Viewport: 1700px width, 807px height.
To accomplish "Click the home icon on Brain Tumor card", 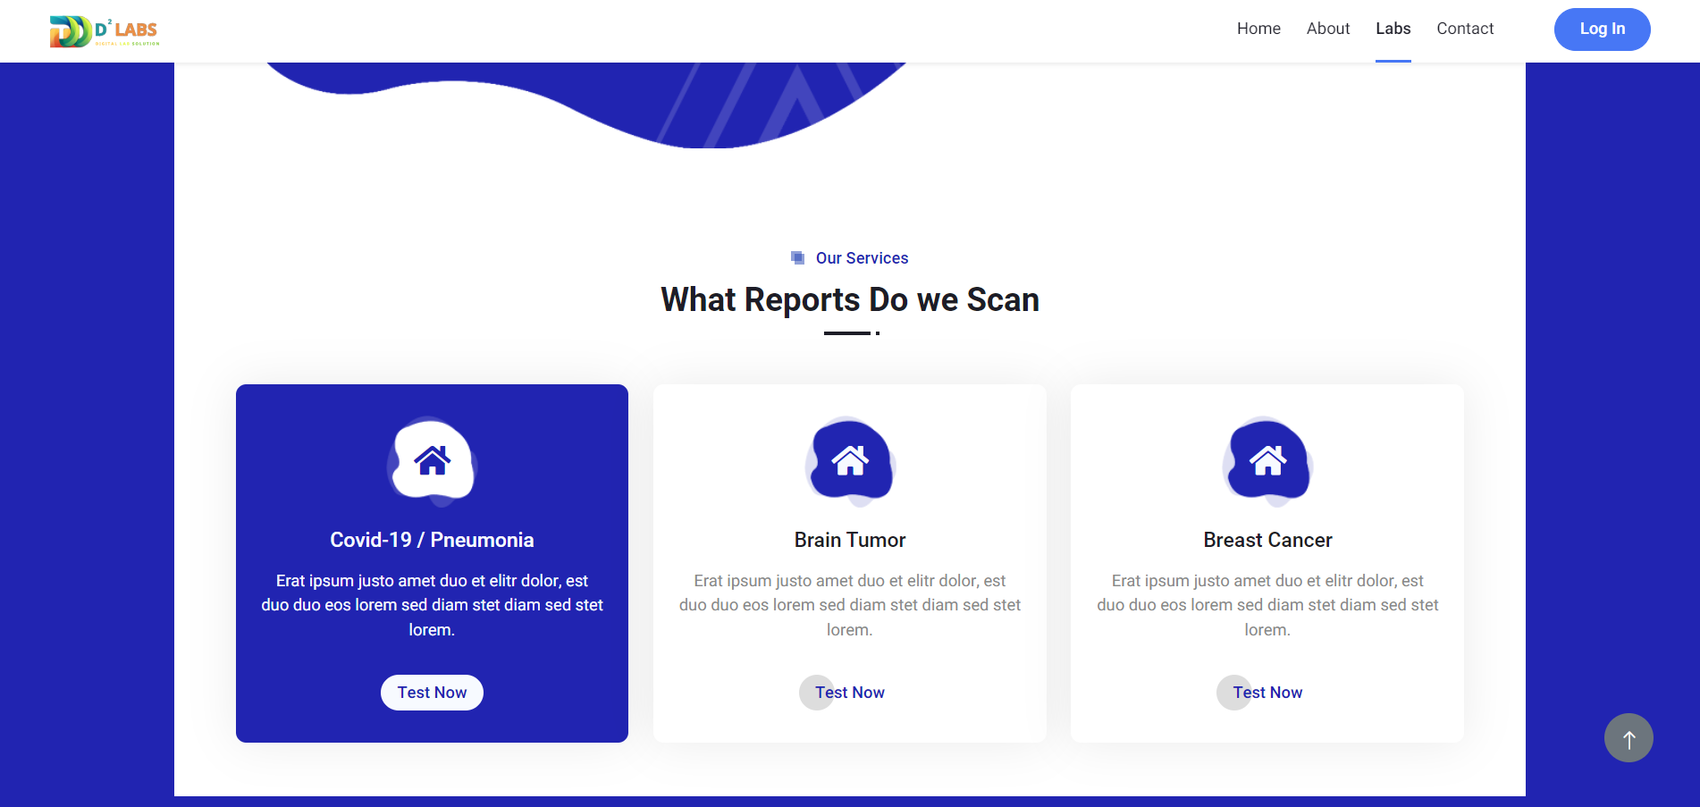I will click(x=849, y=461).
